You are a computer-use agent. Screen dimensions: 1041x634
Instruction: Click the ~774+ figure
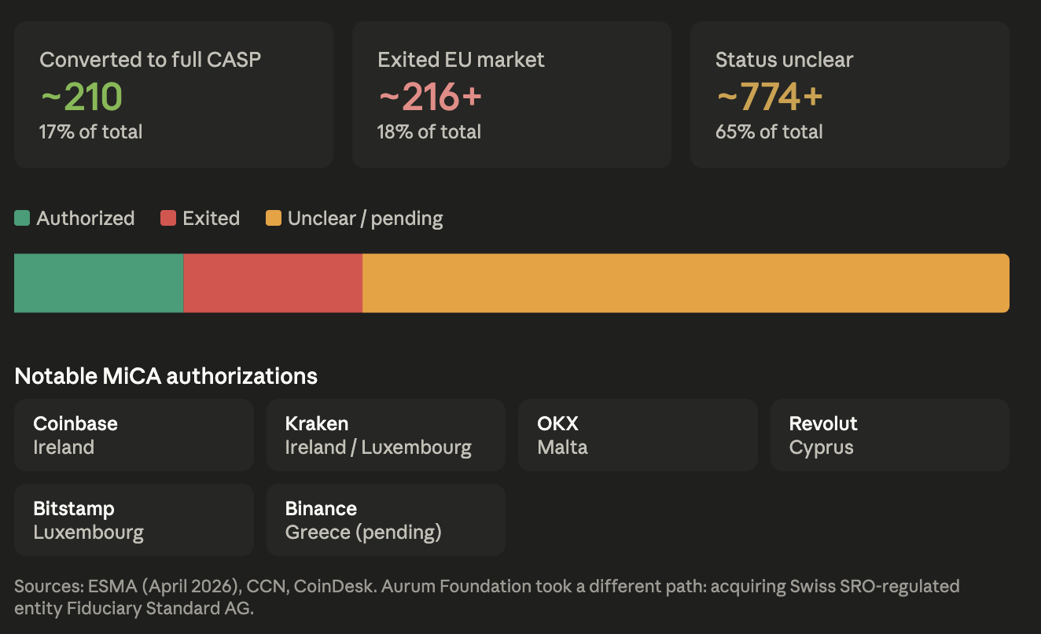(769, 98)
